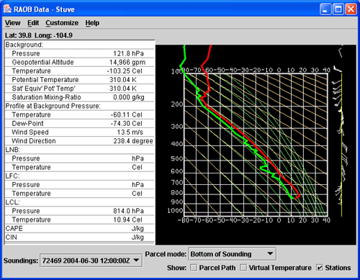Select the Potential Temperature row label

(45, 80)
